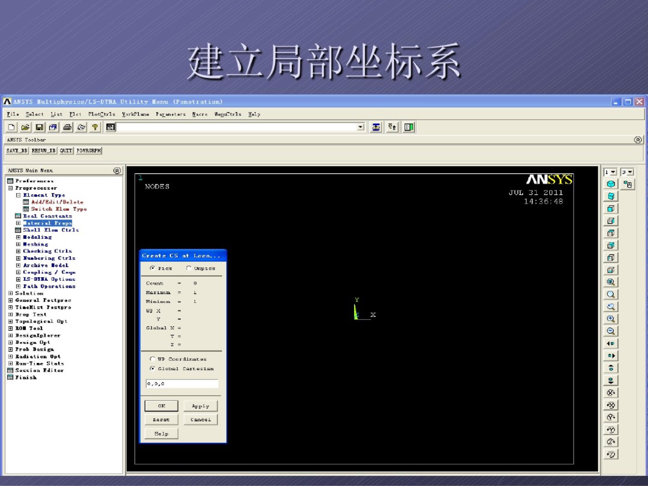The height and width of the screenshot is (486, 648).
Task: Click the command prompt keyboard icon
Action: coord(110,127)
